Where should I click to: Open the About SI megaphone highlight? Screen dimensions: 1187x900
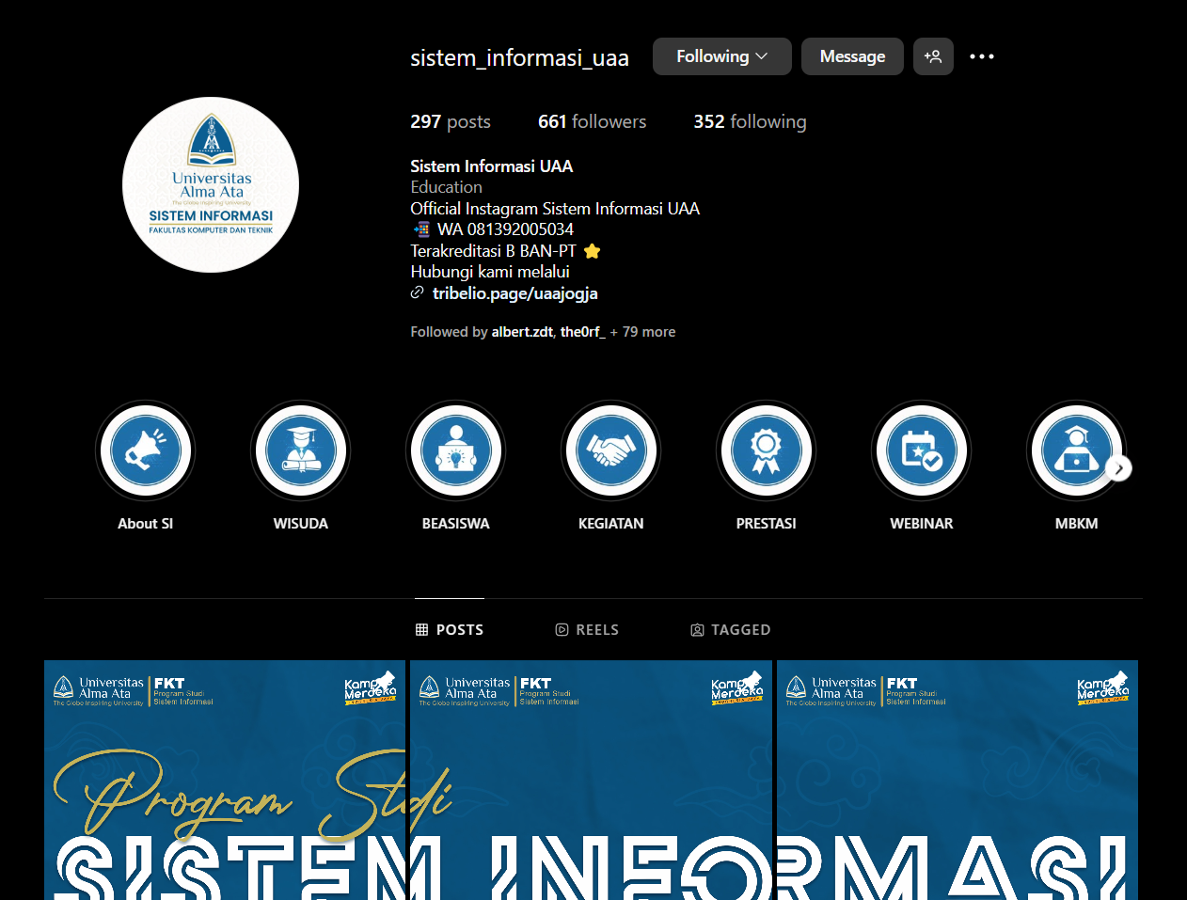click(x=145, y=450)
